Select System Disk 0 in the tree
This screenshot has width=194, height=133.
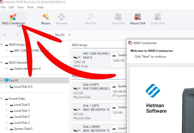pos(23,129)
